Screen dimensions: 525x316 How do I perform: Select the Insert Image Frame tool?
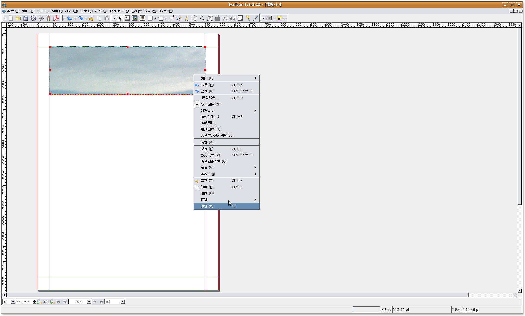pos(135,18)
